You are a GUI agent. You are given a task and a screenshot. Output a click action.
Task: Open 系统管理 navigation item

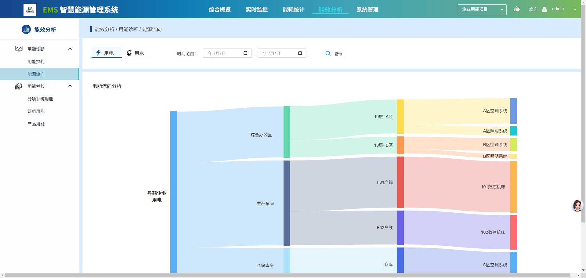[x=367, y=10]
